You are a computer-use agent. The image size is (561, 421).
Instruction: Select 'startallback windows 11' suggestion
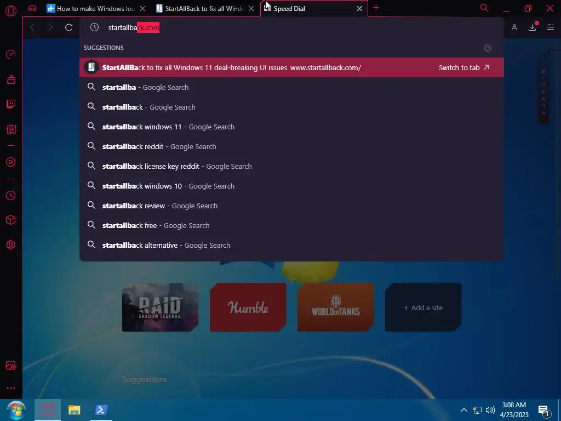291,127
